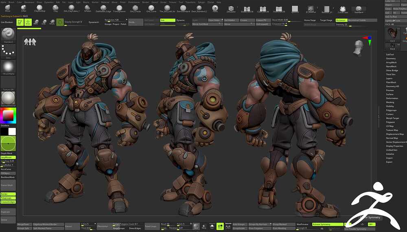Image resolution: width=407 pixels, height=232 pixels.
Task: Click the MergeDown button
Action: [x=24, y=224]
